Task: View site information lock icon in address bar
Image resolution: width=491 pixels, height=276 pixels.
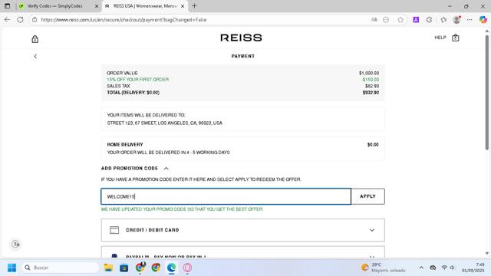Action: pos(35,20)
